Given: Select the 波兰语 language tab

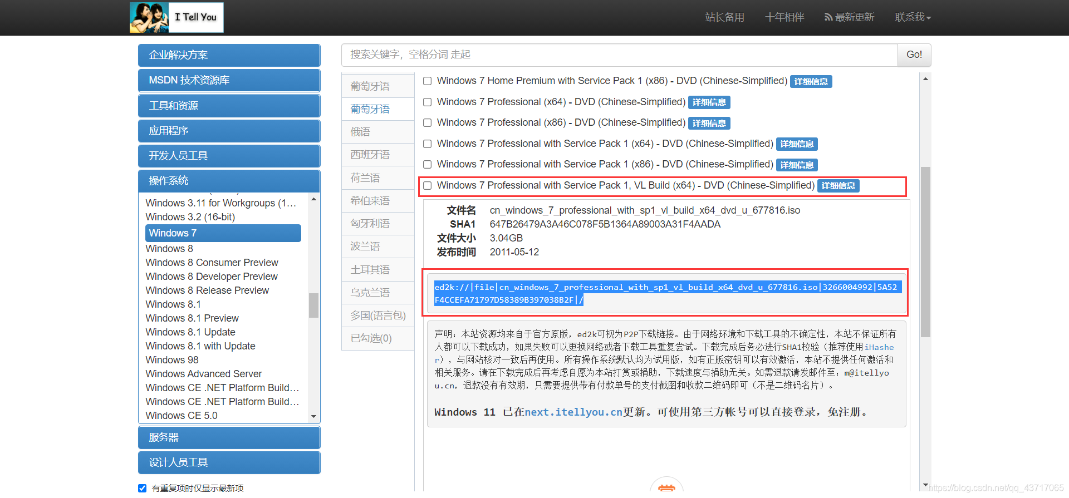Looking at the screenshot, I should pos(378,246).
